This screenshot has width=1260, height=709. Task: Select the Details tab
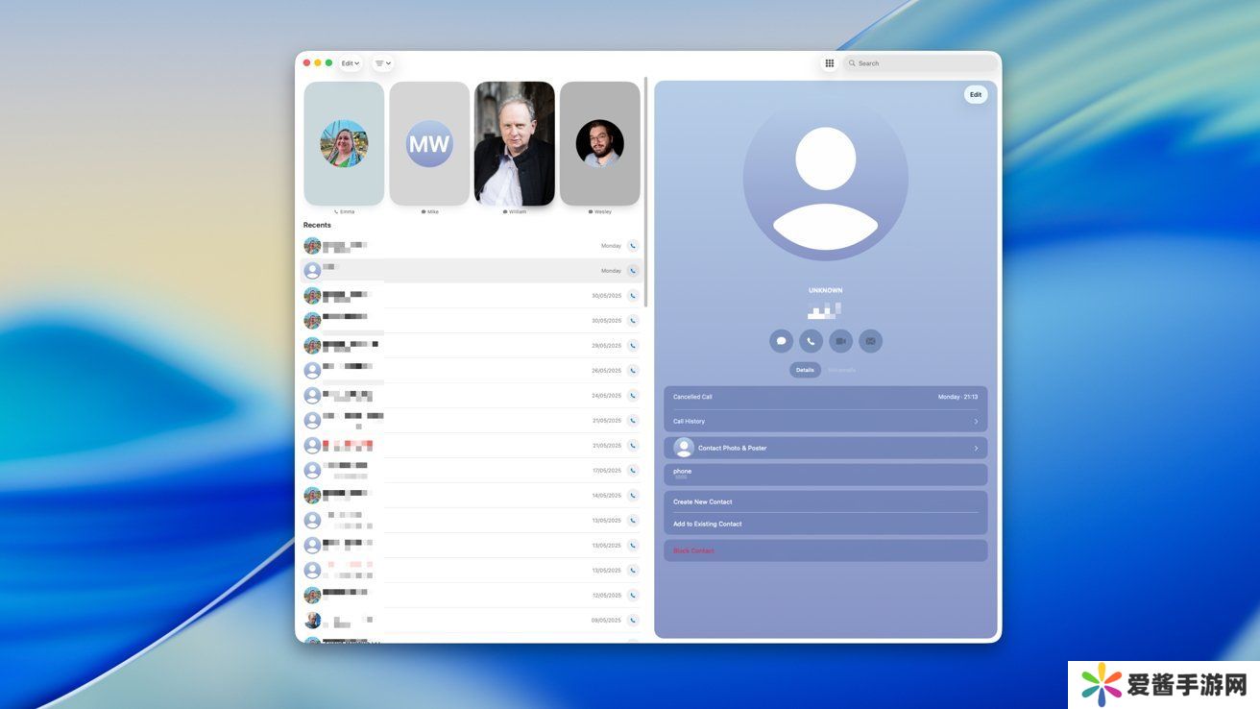[805, 370]
